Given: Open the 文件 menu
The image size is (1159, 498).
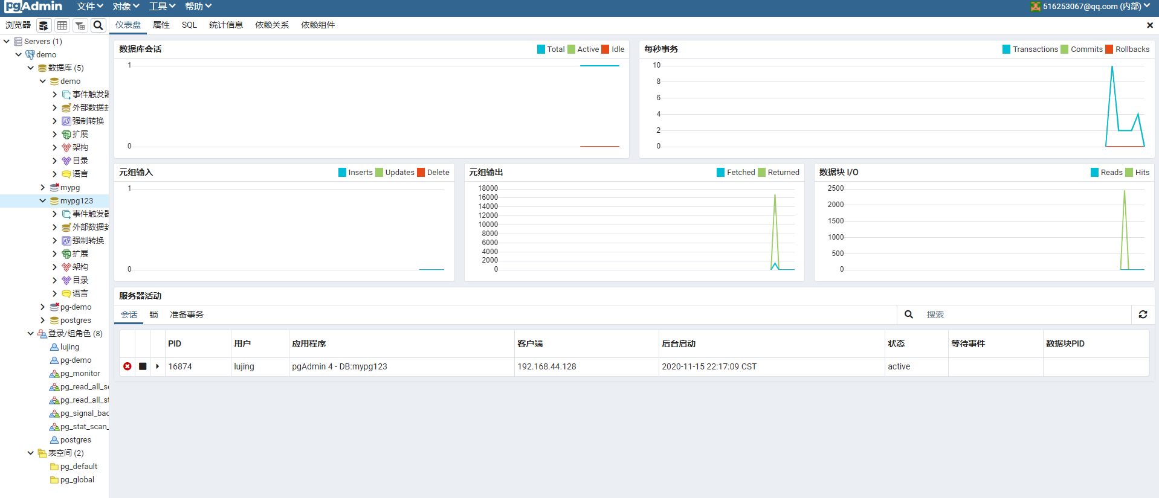Looking at the screenshot, I should coord(90,7).
